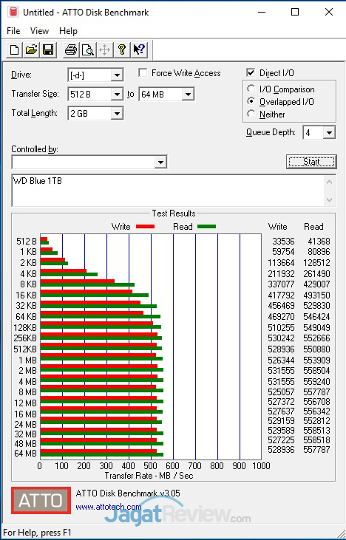Print results using the printer icon
Image resolution: width=346 pixels, height=540 pixels.
(x=71, y=50)
